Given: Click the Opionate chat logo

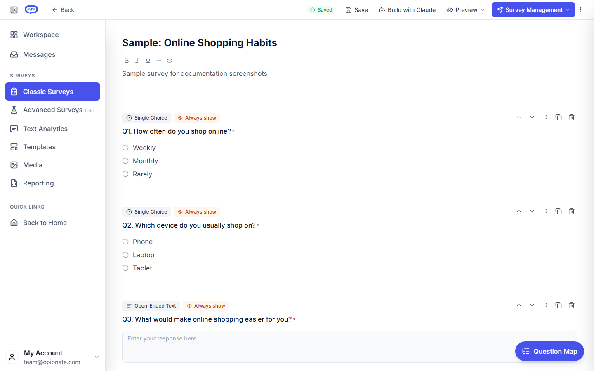Looking at the screenshot, I should click(31, 9).
